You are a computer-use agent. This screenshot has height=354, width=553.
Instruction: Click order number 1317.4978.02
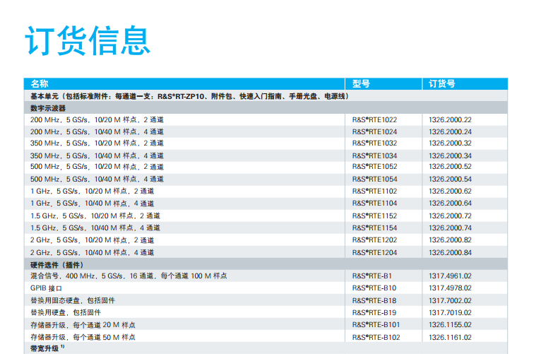[450, 288]
